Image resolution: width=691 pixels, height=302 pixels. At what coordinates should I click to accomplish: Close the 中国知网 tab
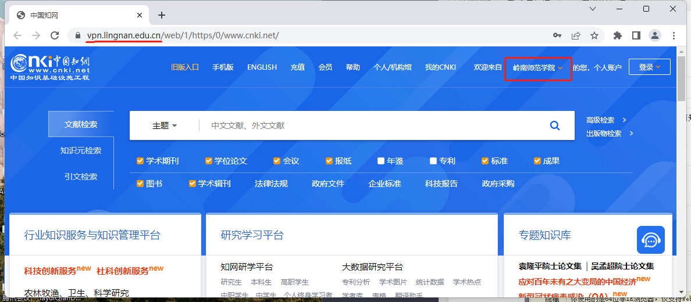[x=140, y=16]
